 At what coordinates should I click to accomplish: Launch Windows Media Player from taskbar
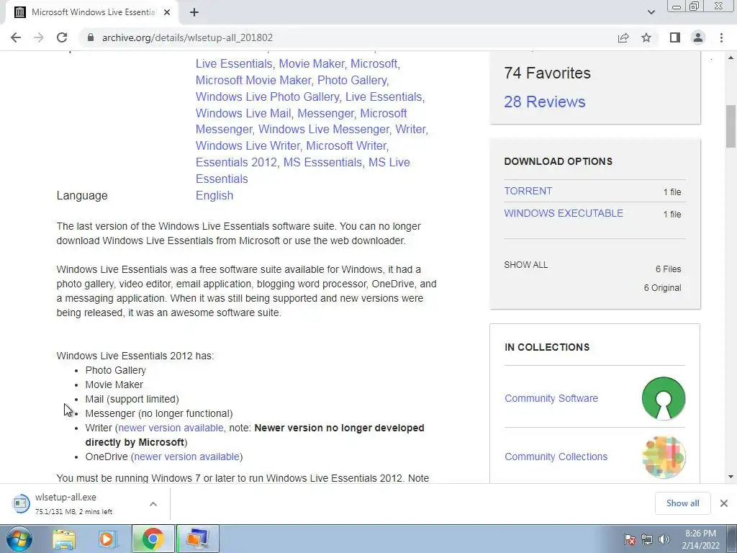[x=108, y=539]
